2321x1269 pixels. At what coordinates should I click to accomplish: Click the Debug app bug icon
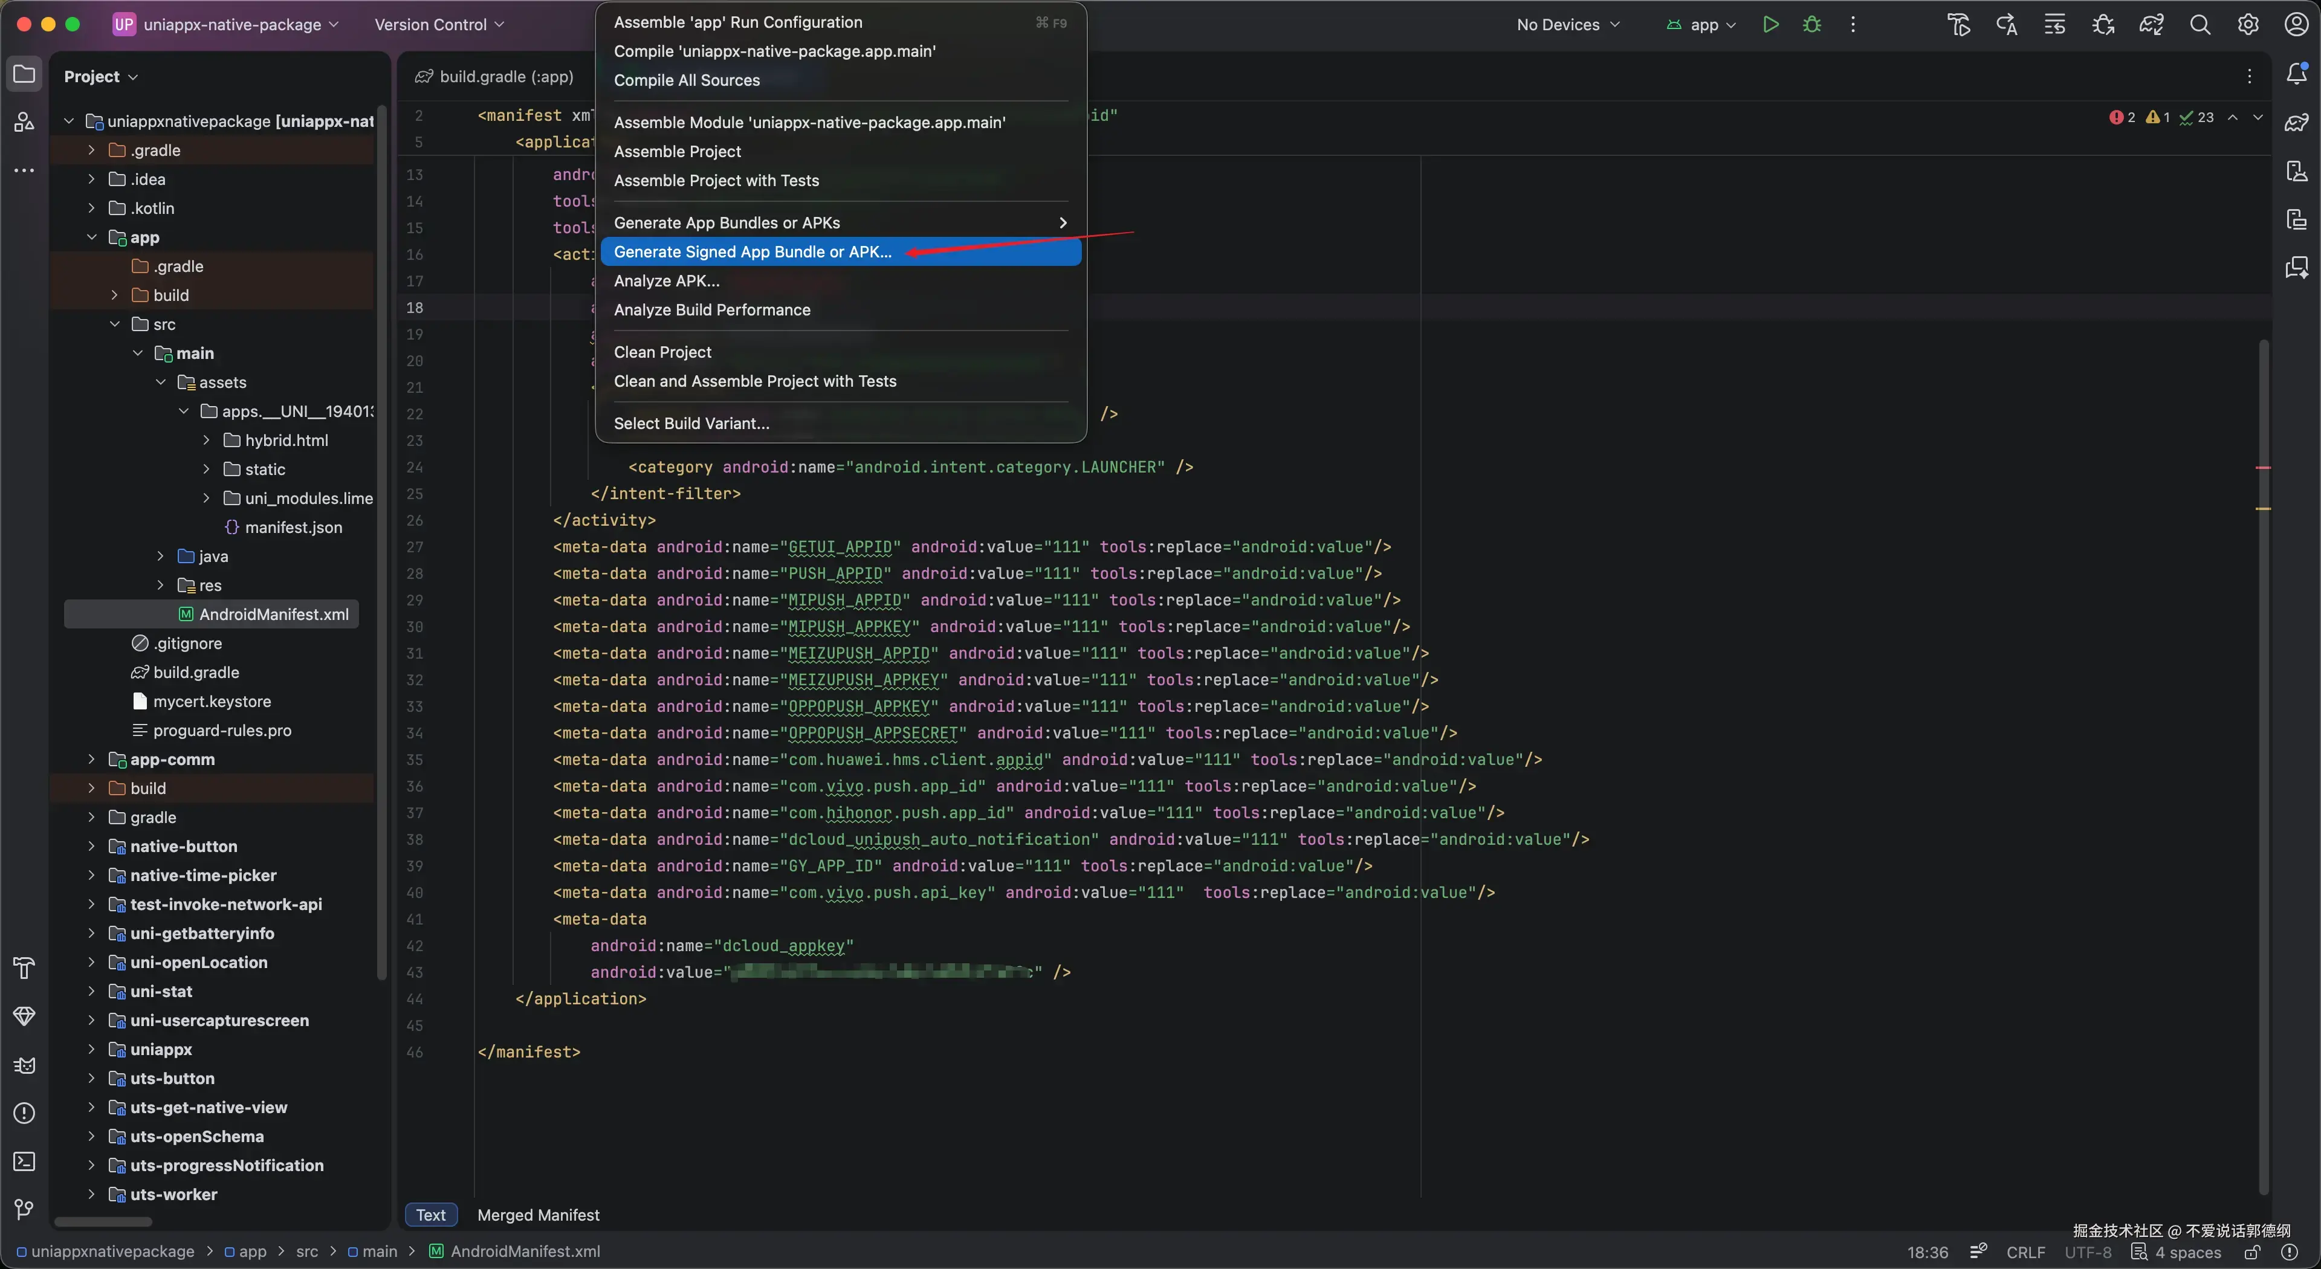pyautogui.click(x=1812, y=24)
